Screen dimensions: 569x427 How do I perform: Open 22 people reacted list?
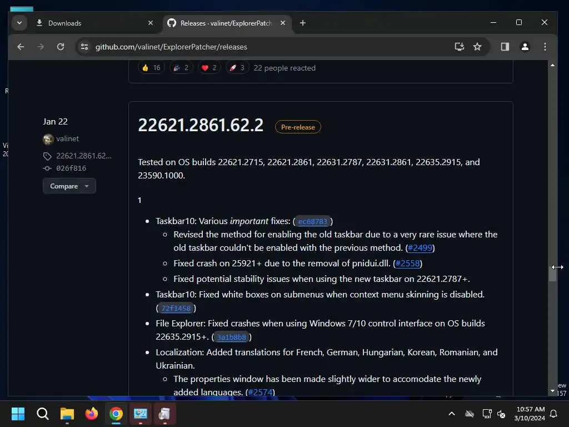[x=284, y=68]
